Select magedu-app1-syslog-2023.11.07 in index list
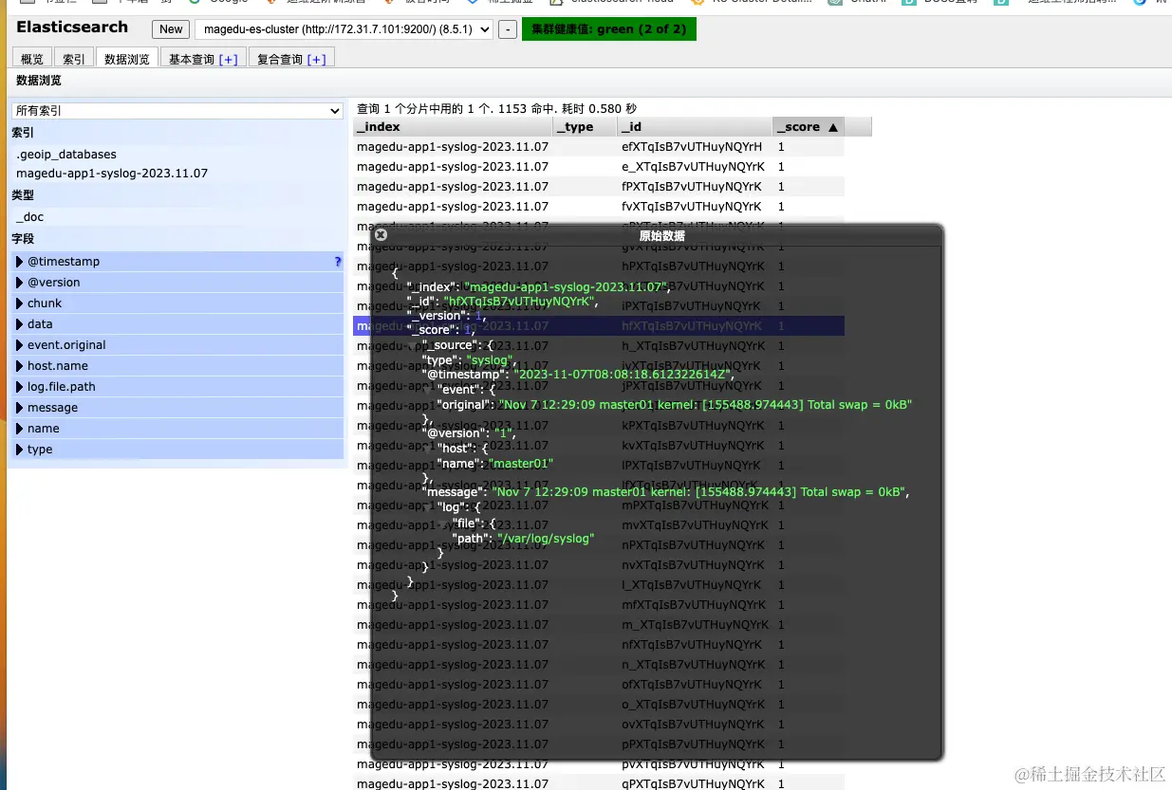Image resolution: width=1172 pixels, height=790 pixels. (112, 174)
